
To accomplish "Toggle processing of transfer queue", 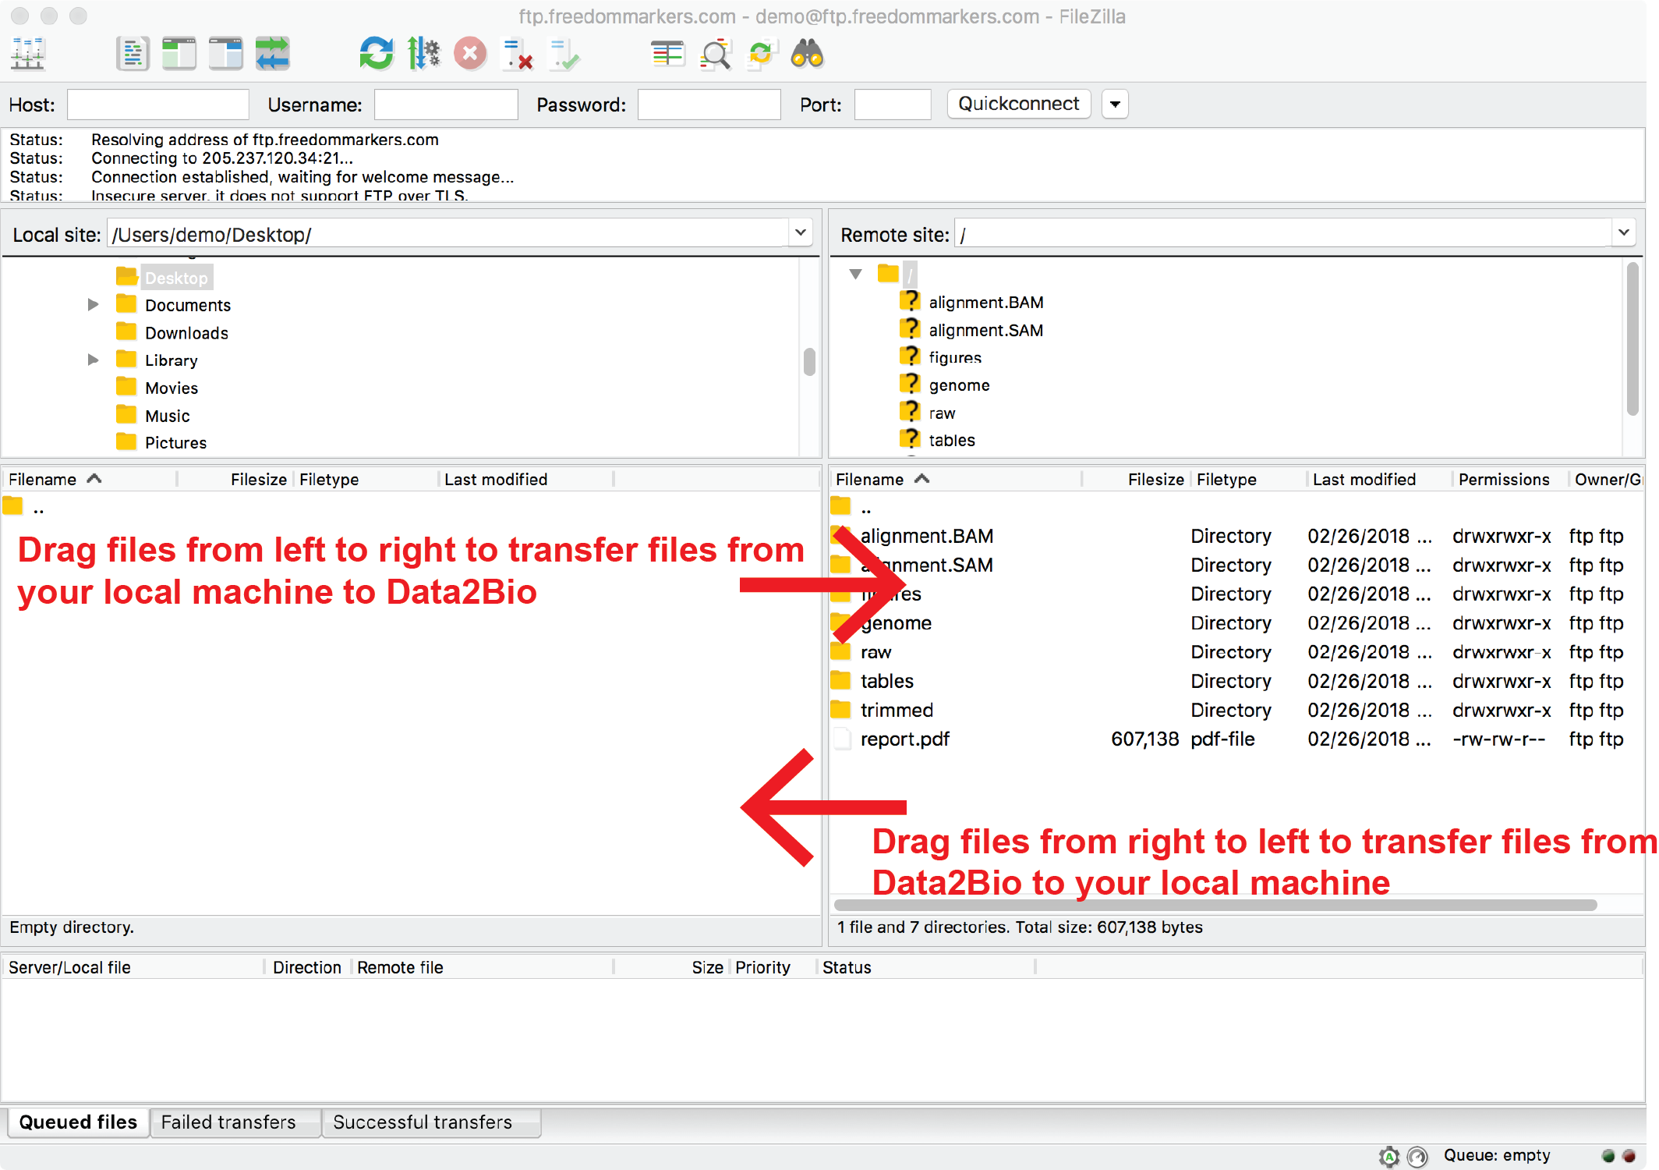I will click(423, 54).
